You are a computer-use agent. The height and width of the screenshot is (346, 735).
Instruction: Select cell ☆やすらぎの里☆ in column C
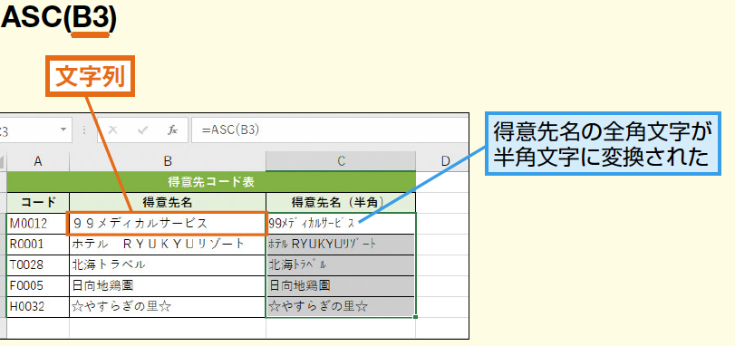coord(341,307)
